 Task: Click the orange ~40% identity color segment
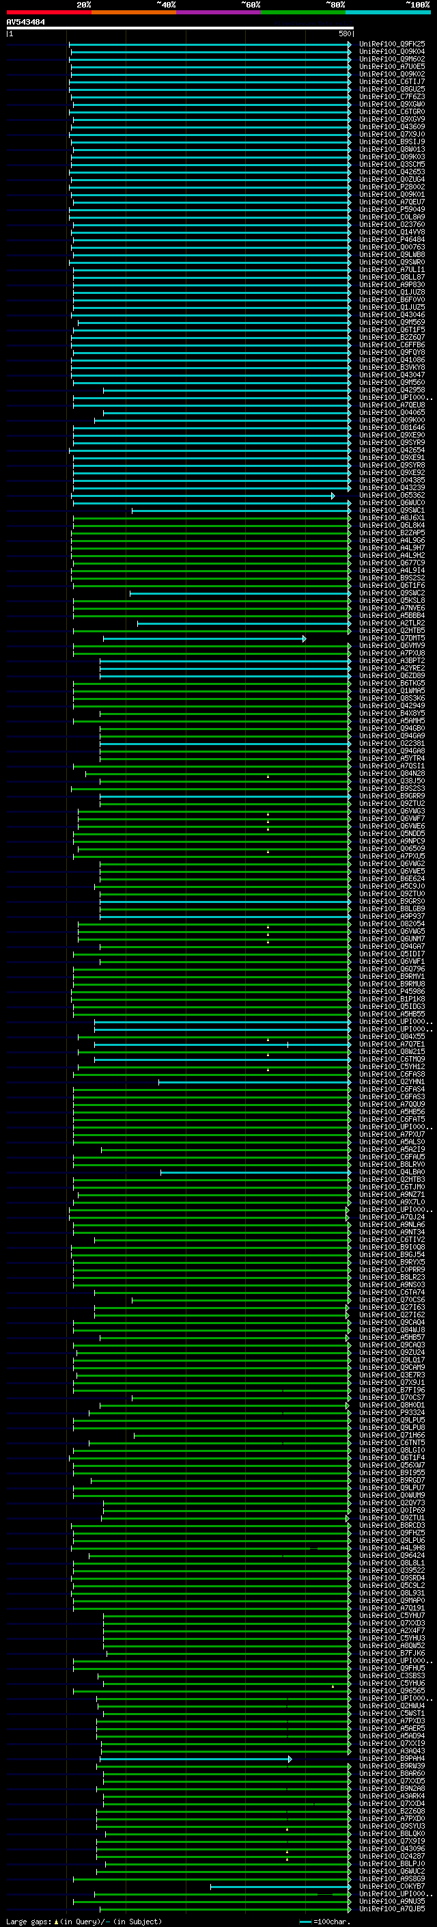click(x=134, y=12)
